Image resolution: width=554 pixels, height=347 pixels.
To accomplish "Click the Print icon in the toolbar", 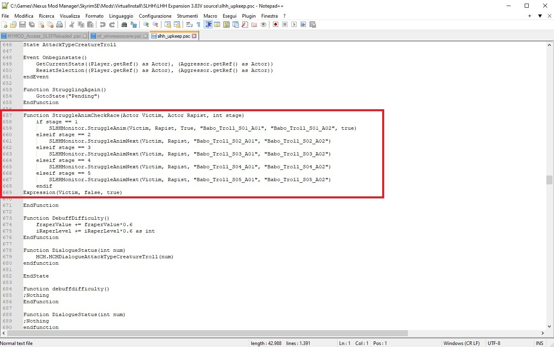I will [59, 24].
